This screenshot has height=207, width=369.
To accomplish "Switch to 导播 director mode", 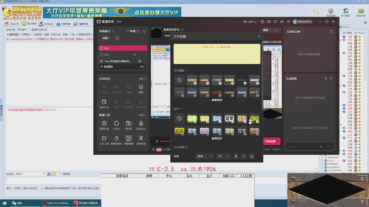I will point(131,31).
